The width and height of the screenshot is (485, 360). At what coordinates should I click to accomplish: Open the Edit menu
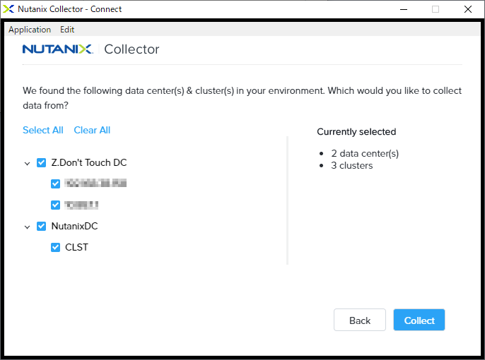click(67, 30)
